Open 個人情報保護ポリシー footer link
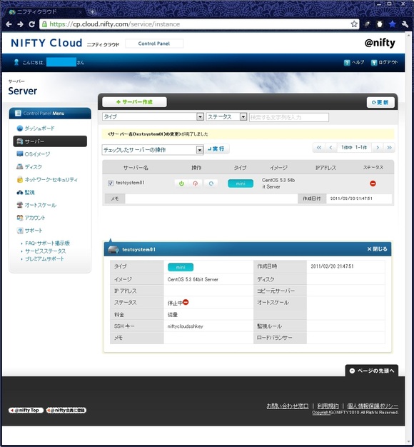Viewport: 414px width, 447px height. coord(373,406)
